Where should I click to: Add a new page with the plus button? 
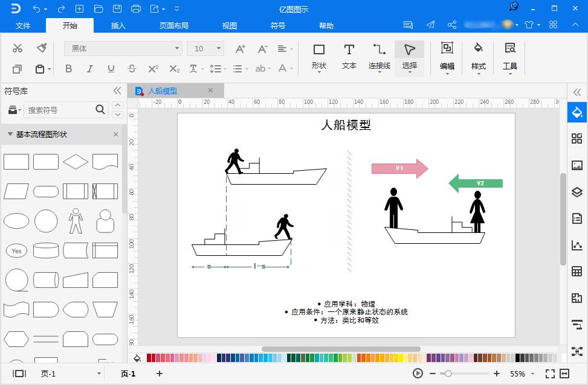click(x=159, y=374)
